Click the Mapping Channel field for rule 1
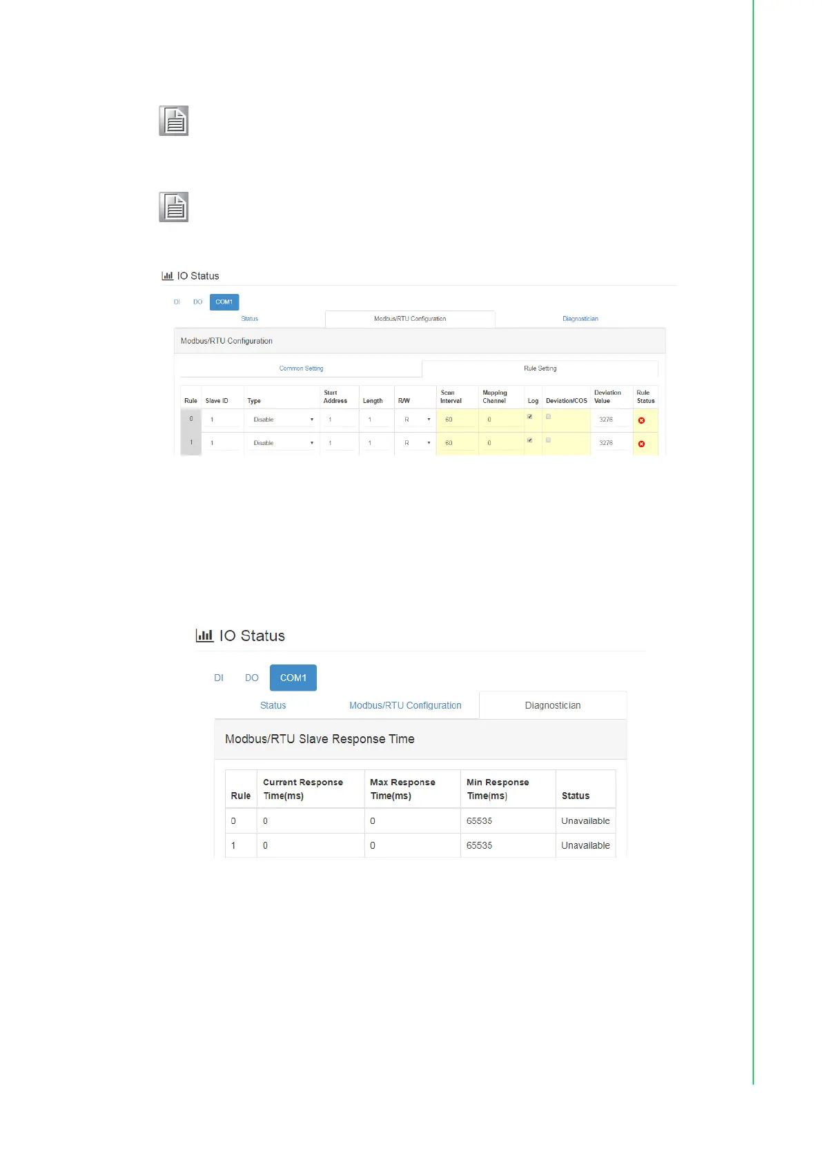Screen dimensions: 822x1162 tap(501, 443)
